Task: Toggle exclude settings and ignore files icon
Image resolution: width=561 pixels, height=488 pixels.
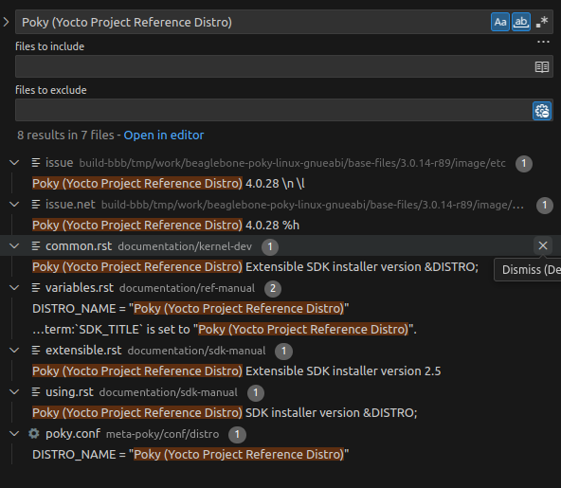Action: pos(542,111)
